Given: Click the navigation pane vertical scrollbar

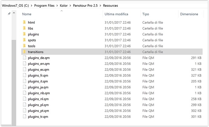Looking at the screenshot, I should [14, 83].
